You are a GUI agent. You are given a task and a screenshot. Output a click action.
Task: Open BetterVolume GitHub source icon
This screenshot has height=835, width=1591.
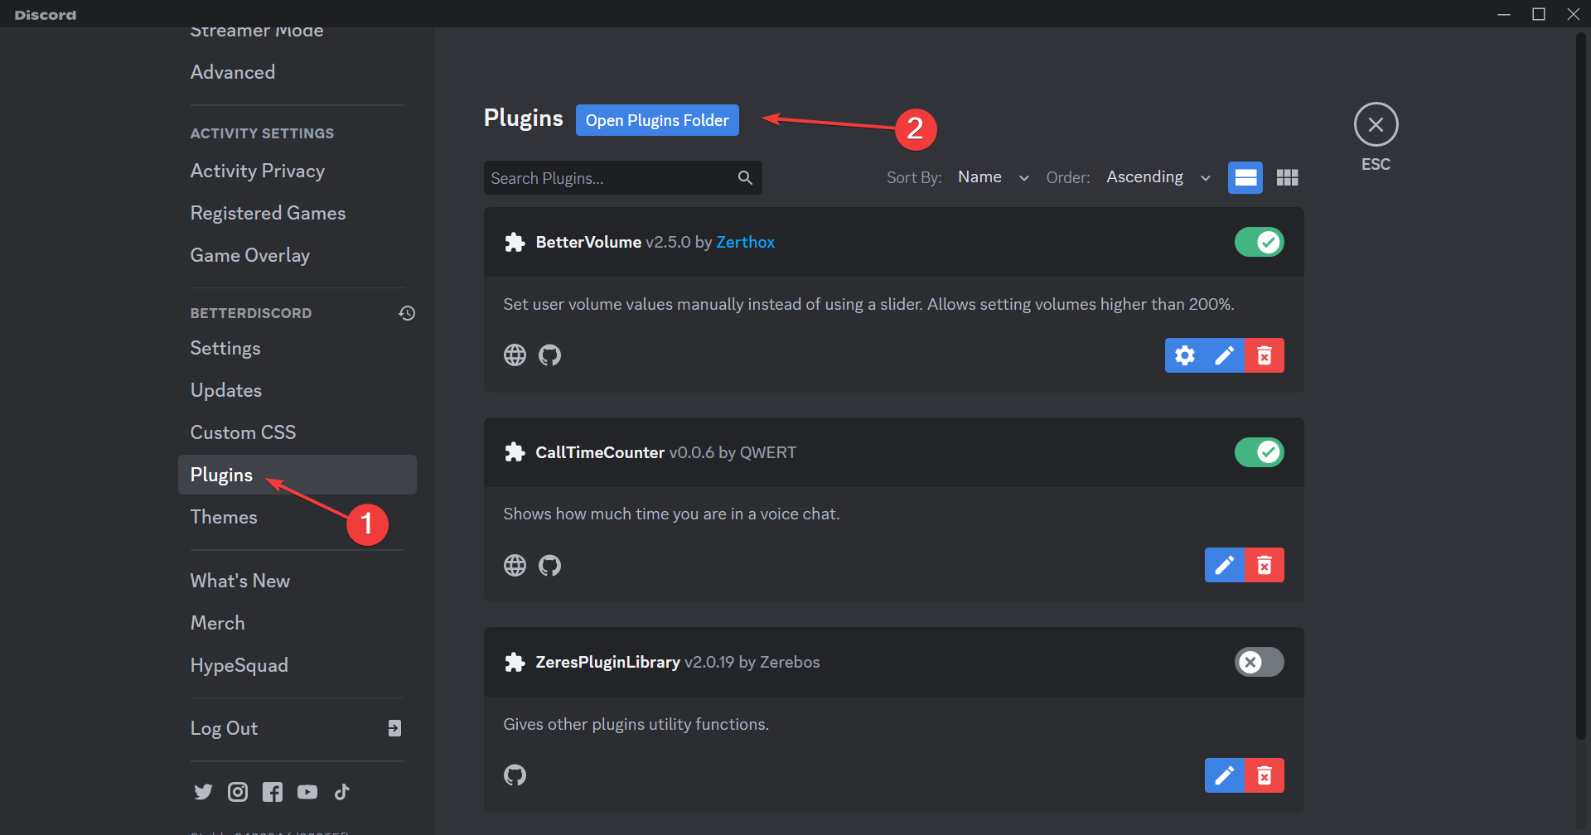coord(549,355)
